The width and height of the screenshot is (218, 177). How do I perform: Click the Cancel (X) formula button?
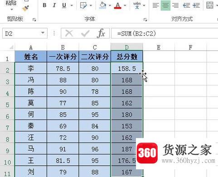pos(69,33)
